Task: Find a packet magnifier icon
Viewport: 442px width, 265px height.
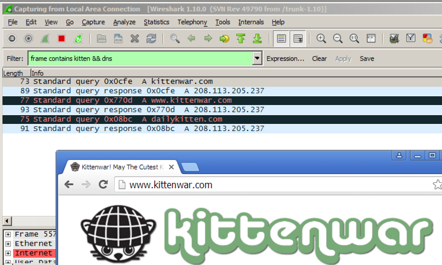Action: 175,38
